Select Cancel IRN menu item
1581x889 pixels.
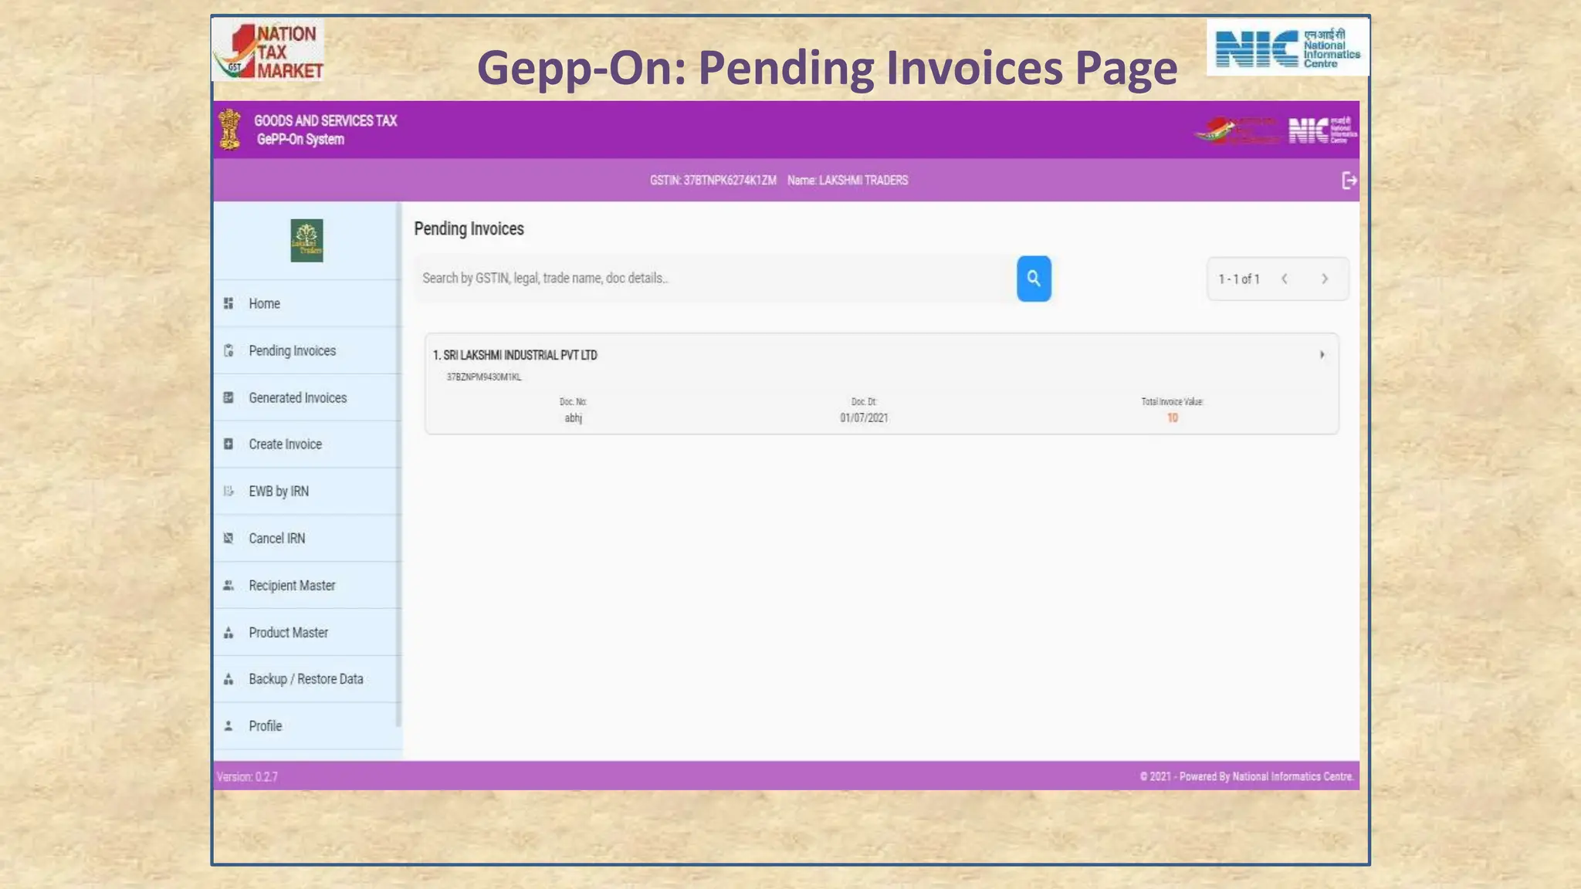point(307,538)
